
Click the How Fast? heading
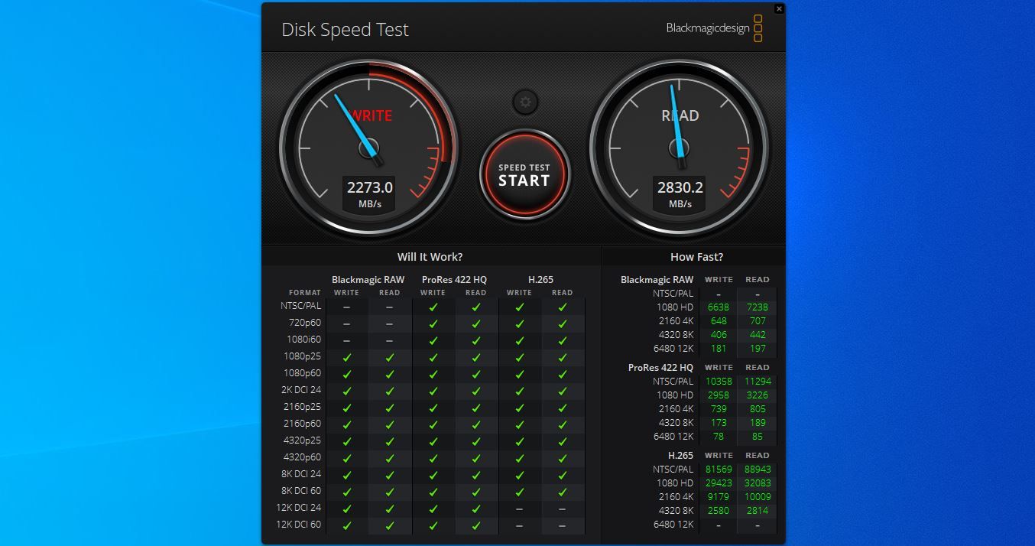click(696, 257)
